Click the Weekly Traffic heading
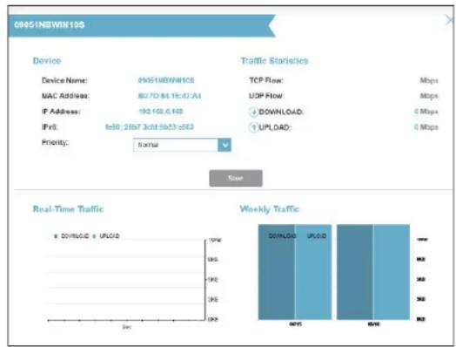The image size is (456, 347). [269, 209]
